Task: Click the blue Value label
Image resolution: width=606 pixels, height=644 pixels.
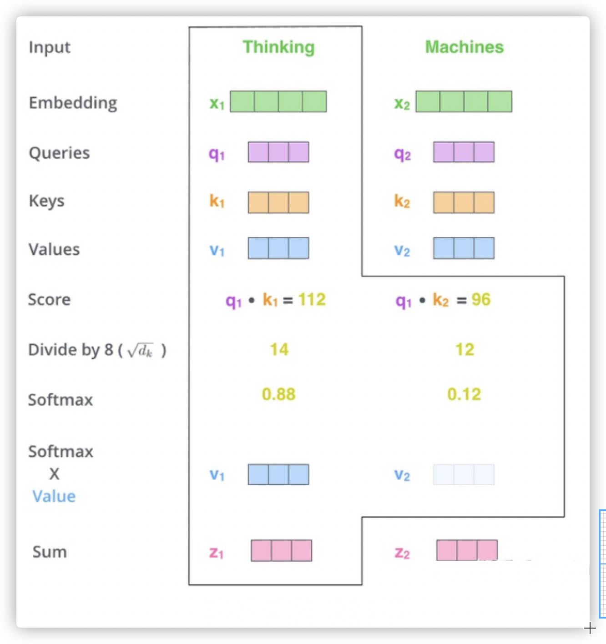Action: coord(54,496)
